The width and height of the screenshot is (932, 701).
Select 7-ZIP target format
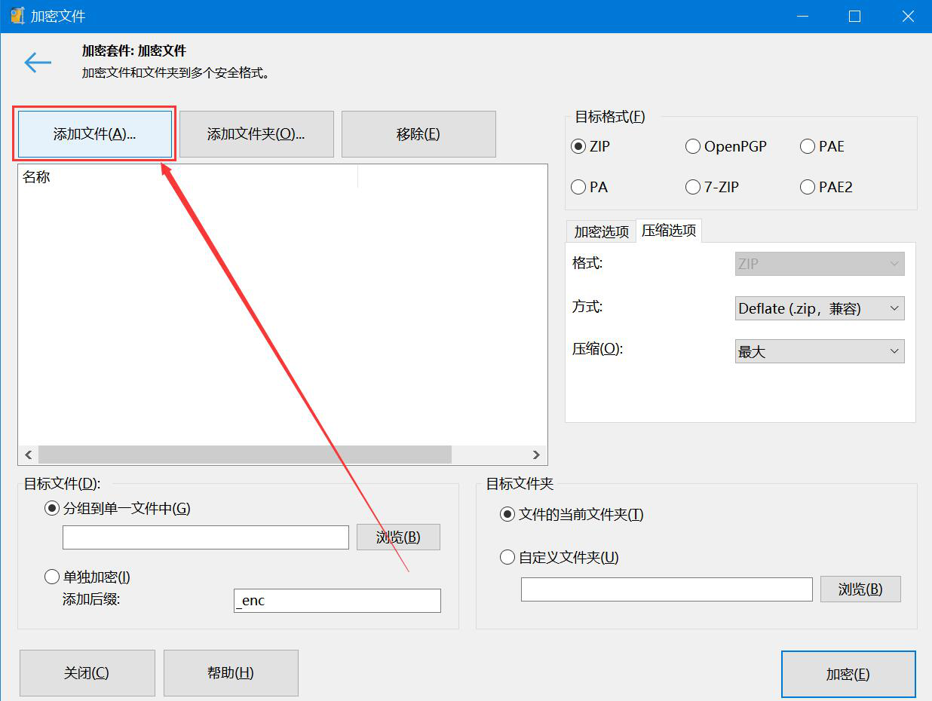(x=713, y=187)
